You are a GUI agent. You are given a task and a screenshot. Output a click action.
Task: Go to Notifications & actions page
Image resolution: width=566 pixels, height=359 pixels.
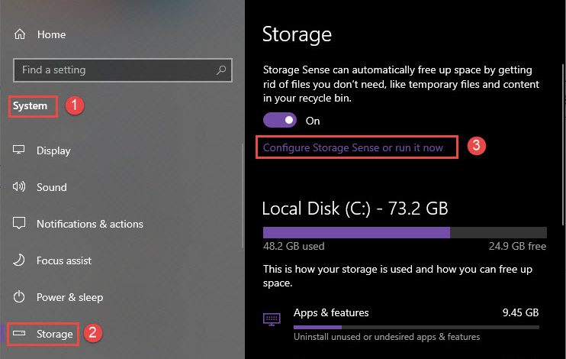click(90, 224)
